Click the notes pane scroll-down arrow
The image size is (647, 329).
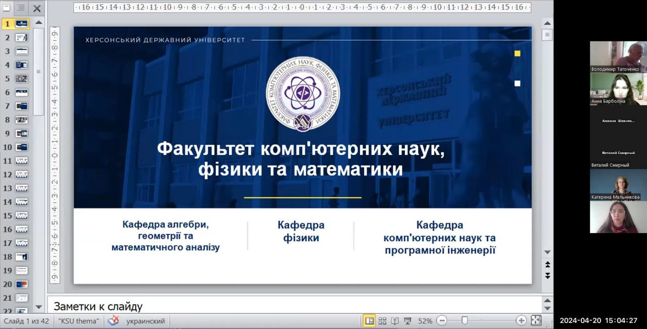(547, 308)
